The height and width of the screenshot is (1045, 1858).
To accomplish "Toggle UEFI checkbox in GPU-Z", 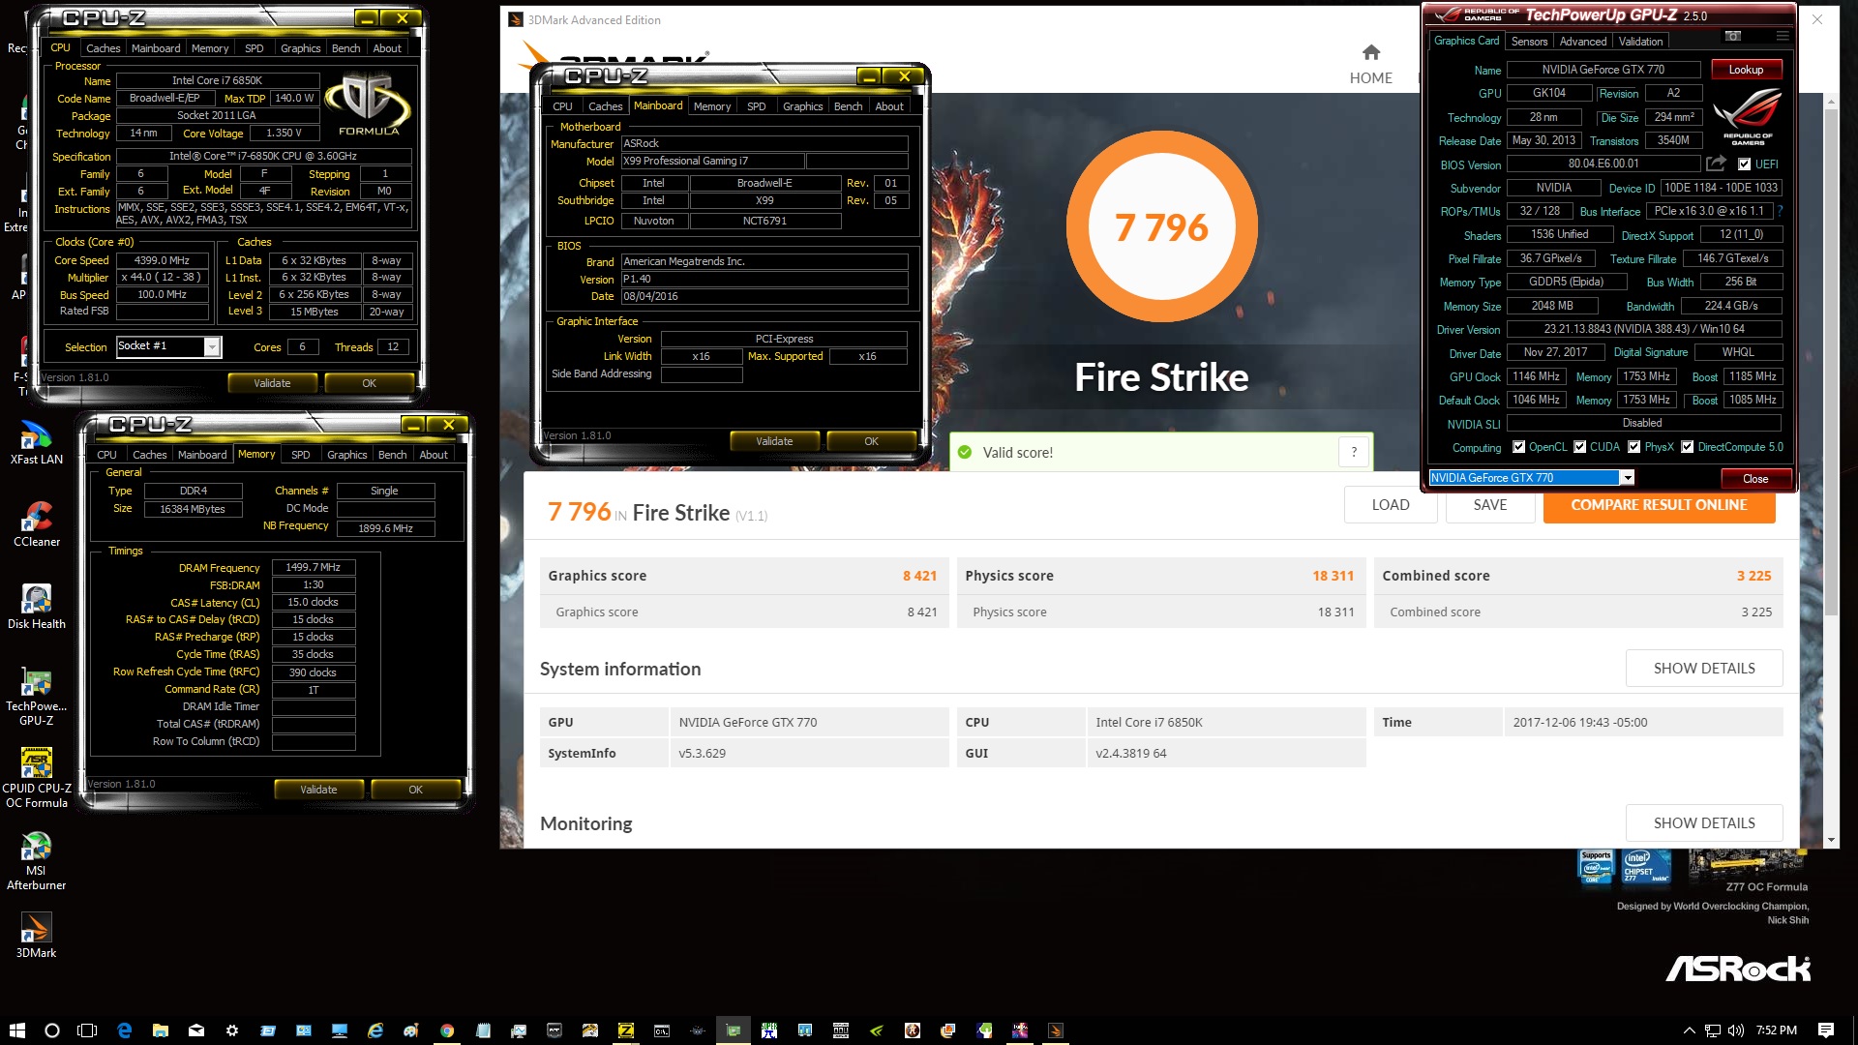I will 1744,164.
